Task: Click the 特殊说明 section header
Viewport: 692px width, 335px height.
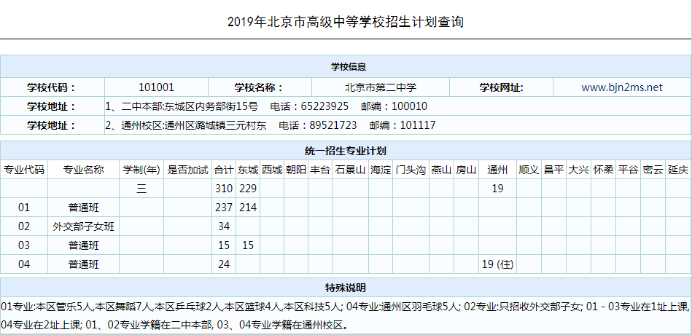Action: pos(346,288)
